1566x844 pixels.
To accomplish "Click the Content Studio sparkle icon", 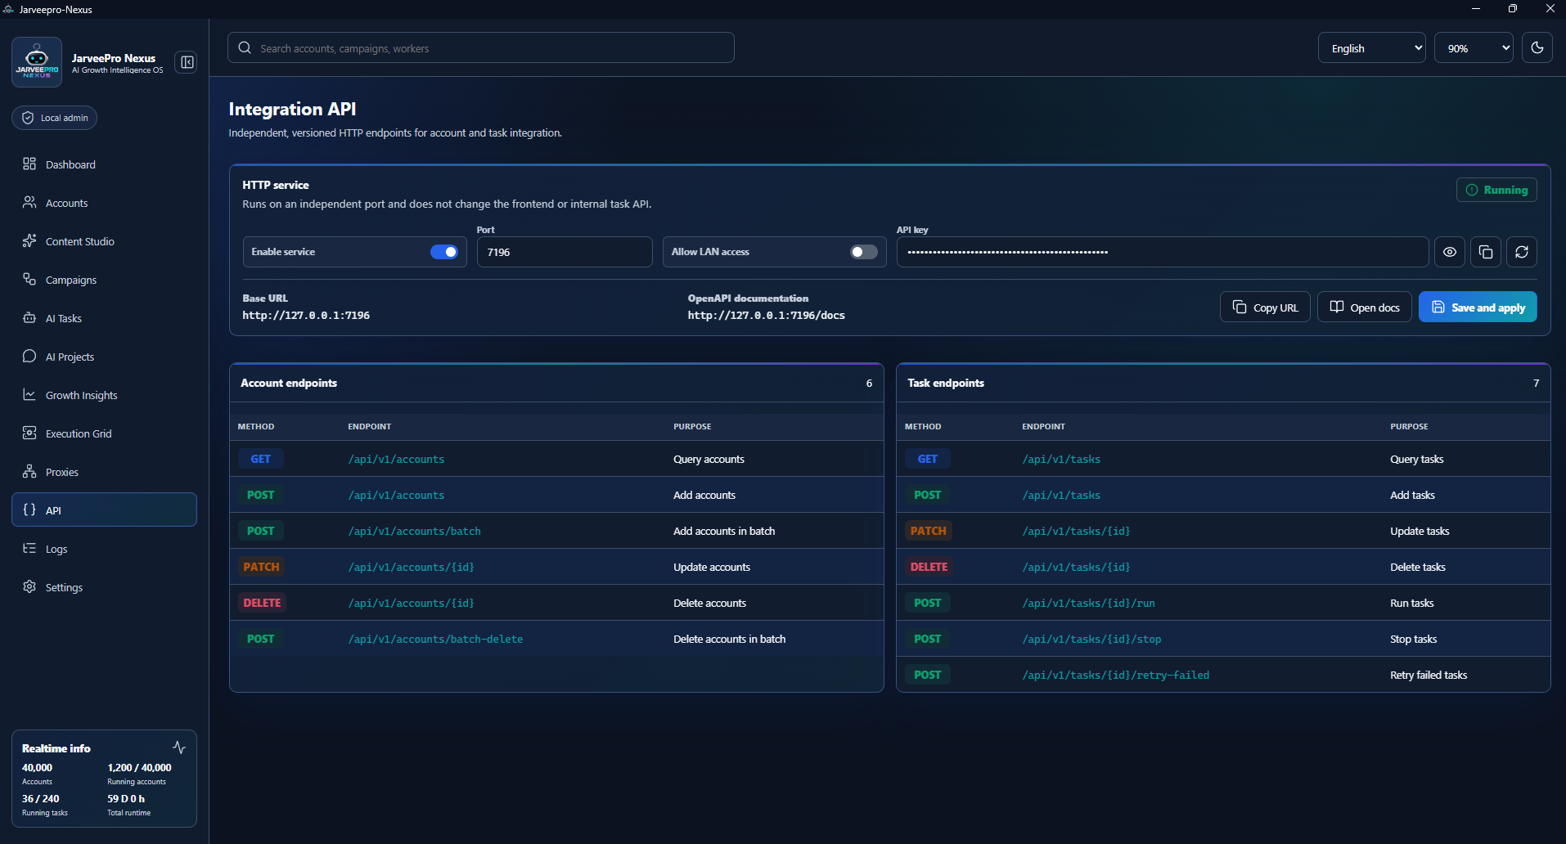I will click(29, 240).
